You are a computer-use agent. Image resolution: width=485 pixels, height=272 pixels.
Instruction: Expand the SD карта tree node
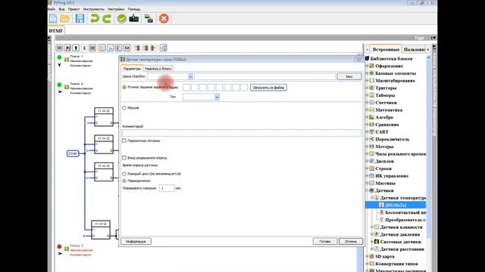pyautogui.click(x=367, y=256)
